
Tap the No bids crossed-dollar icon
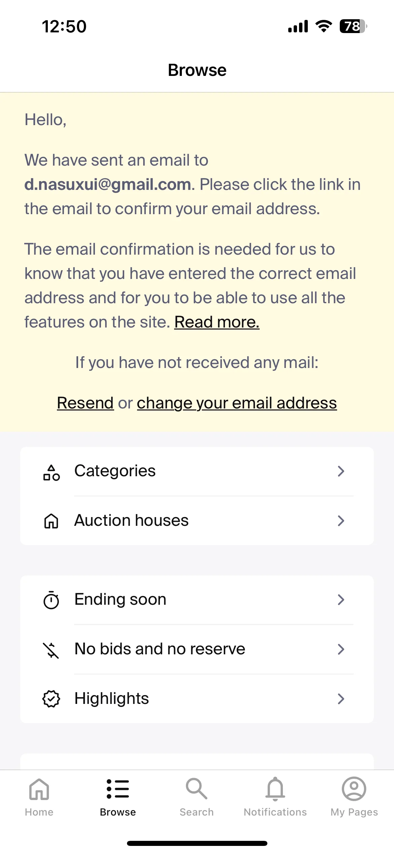(x=51, y=650)
